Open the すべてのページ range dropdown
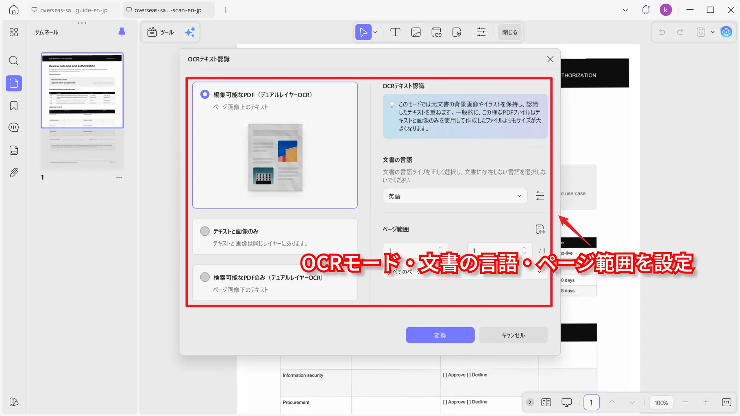The width and height of the screenshot is (740, 416). click(x=465, y=272)
